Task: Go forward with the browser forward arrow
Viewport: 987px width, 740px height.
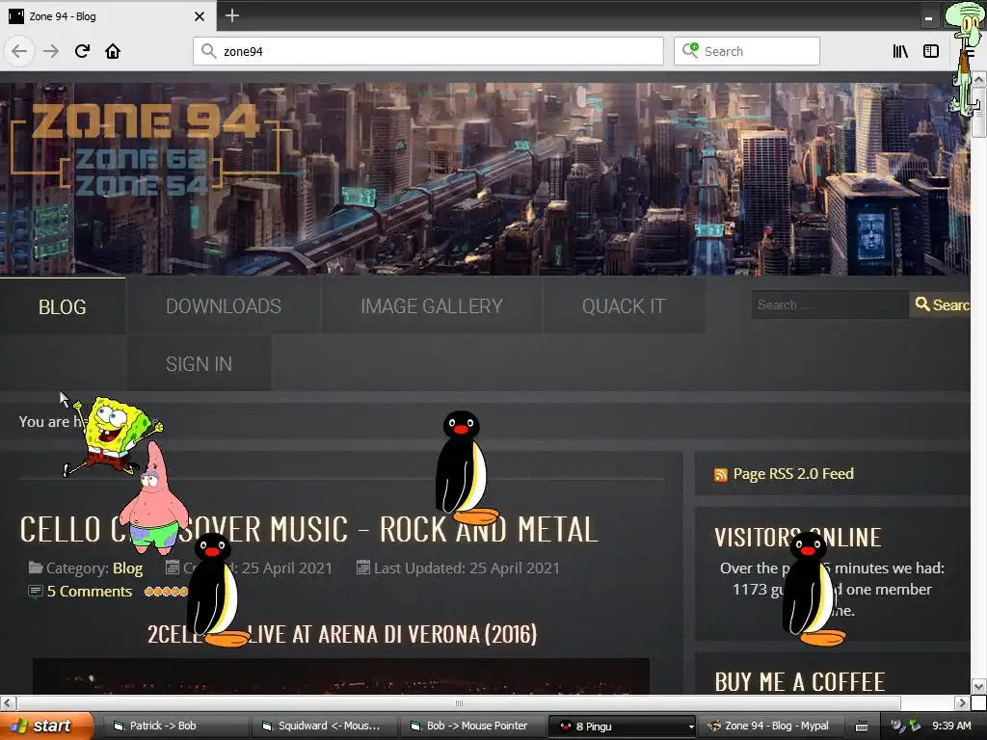Action: (x=51, y=51)
